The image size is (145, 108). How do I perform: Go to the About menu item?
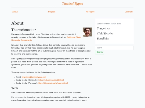15,12
